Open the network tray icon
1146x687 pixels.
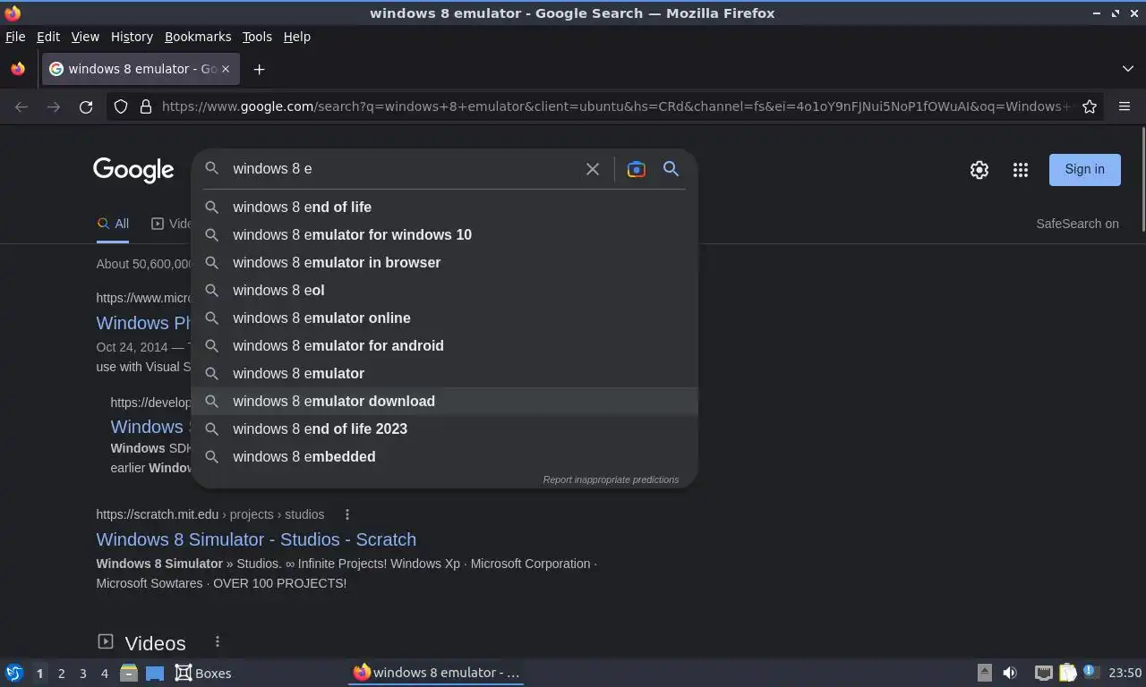[x=1043, y=673]
